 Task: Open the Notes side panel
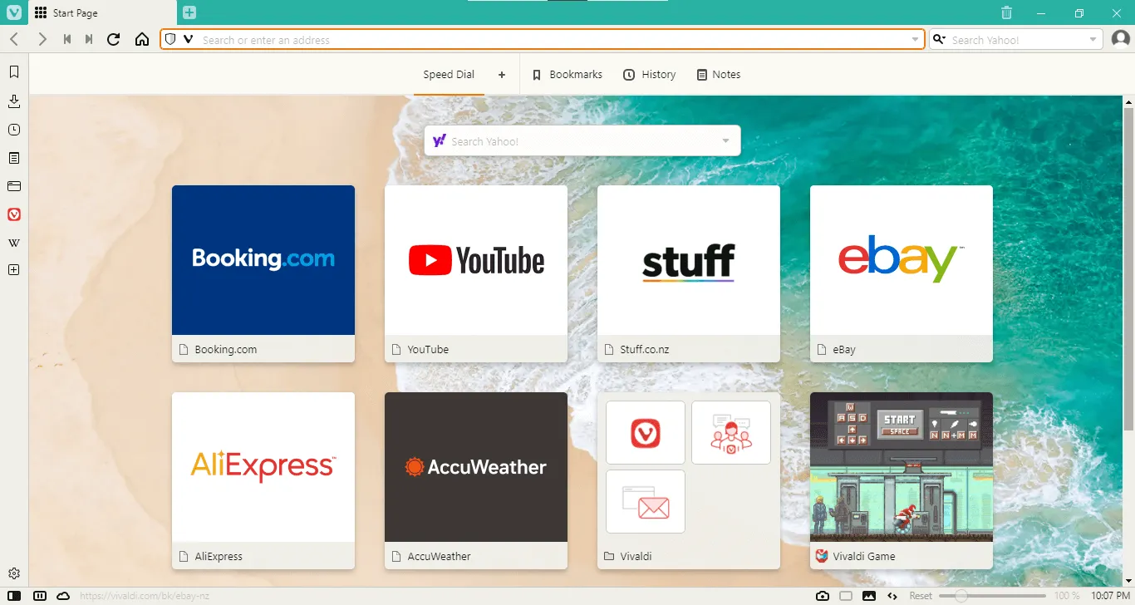coord(14,158)
